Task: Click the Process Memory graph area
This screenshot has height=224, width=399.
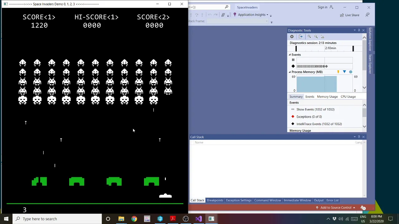Action: point(324,84)
